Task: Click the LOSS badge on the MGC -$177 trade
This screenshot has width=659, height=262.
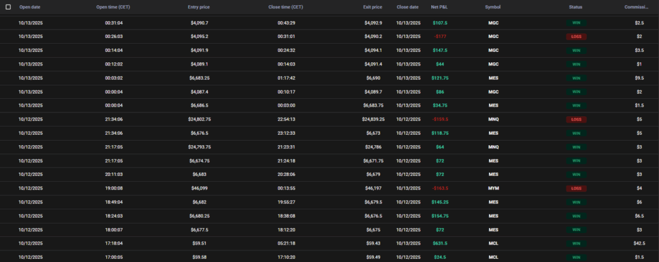Action: 575,37
